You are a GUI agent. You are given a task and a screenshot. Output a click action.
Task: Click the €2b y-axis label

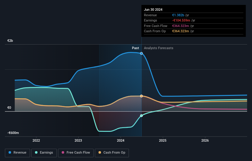click(x=10, y=41)
